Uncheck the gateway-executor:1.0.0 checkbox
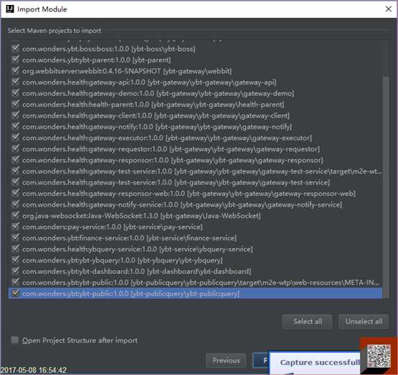The image size is (398, 375). coord(16,138)
